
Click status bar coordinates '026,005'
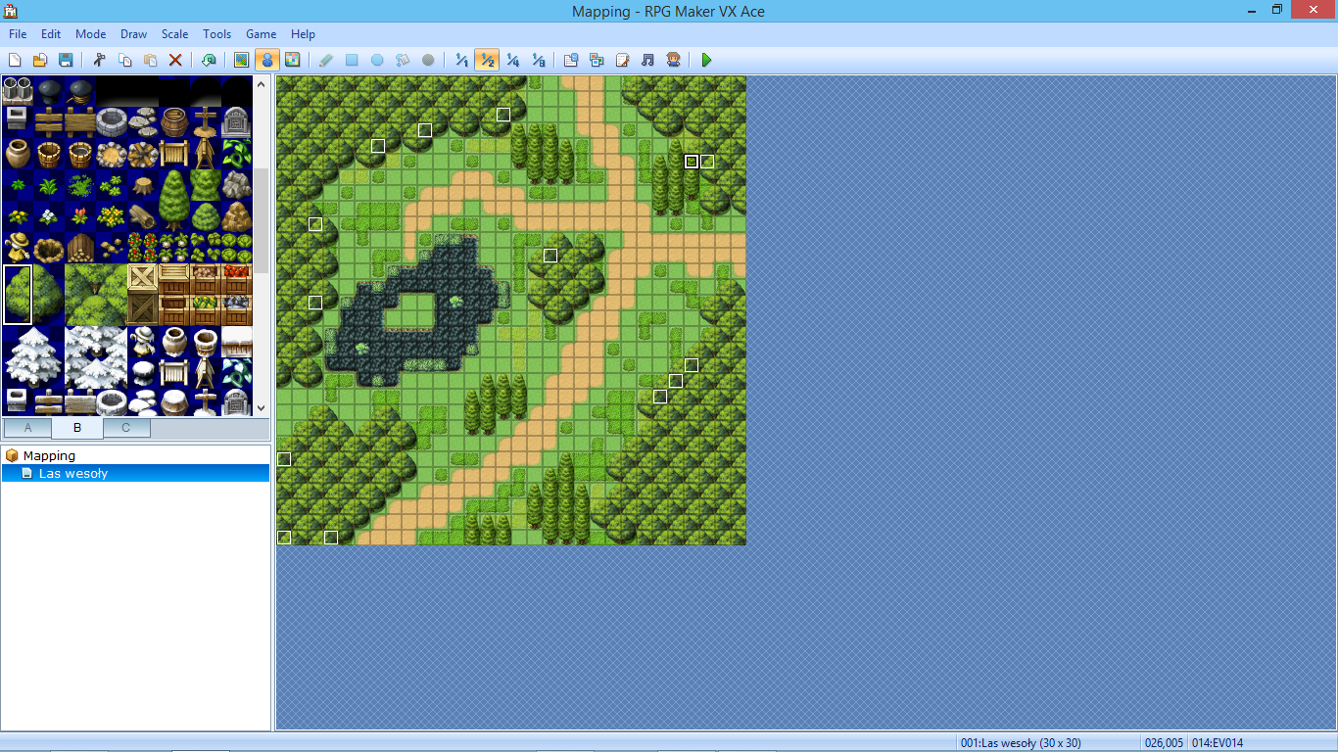pos(1163,743)
